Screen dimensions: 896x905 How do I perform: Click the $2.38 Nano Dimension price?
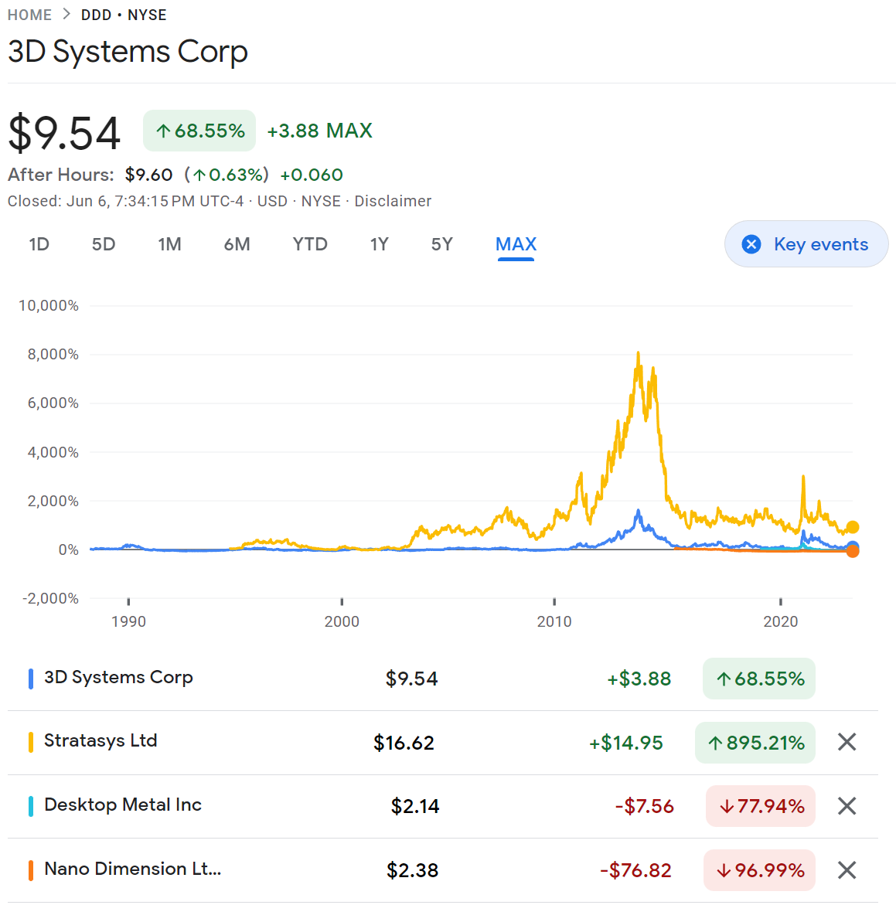pyautogui.click(x=412, y=869)
